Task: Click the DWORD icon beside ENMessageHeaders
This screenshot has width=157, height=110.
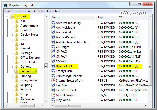Action: pos(53,76)
